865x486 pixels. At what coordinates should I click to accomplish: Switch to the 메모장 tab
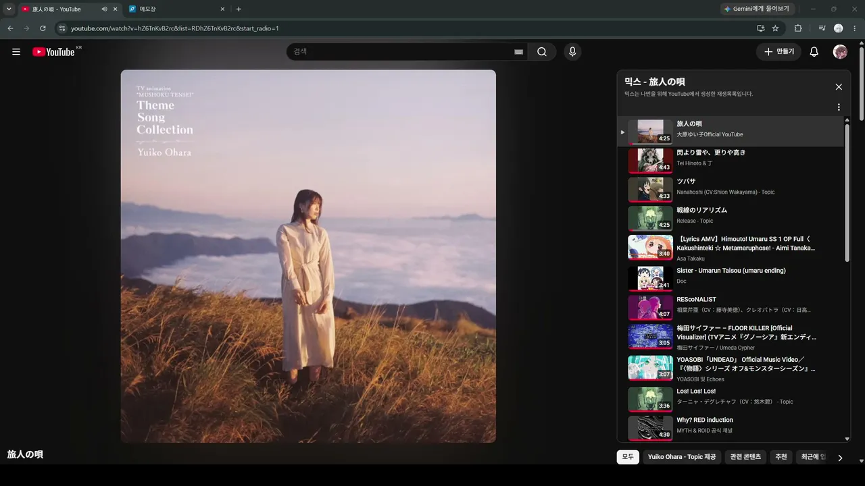click(178, 9)
